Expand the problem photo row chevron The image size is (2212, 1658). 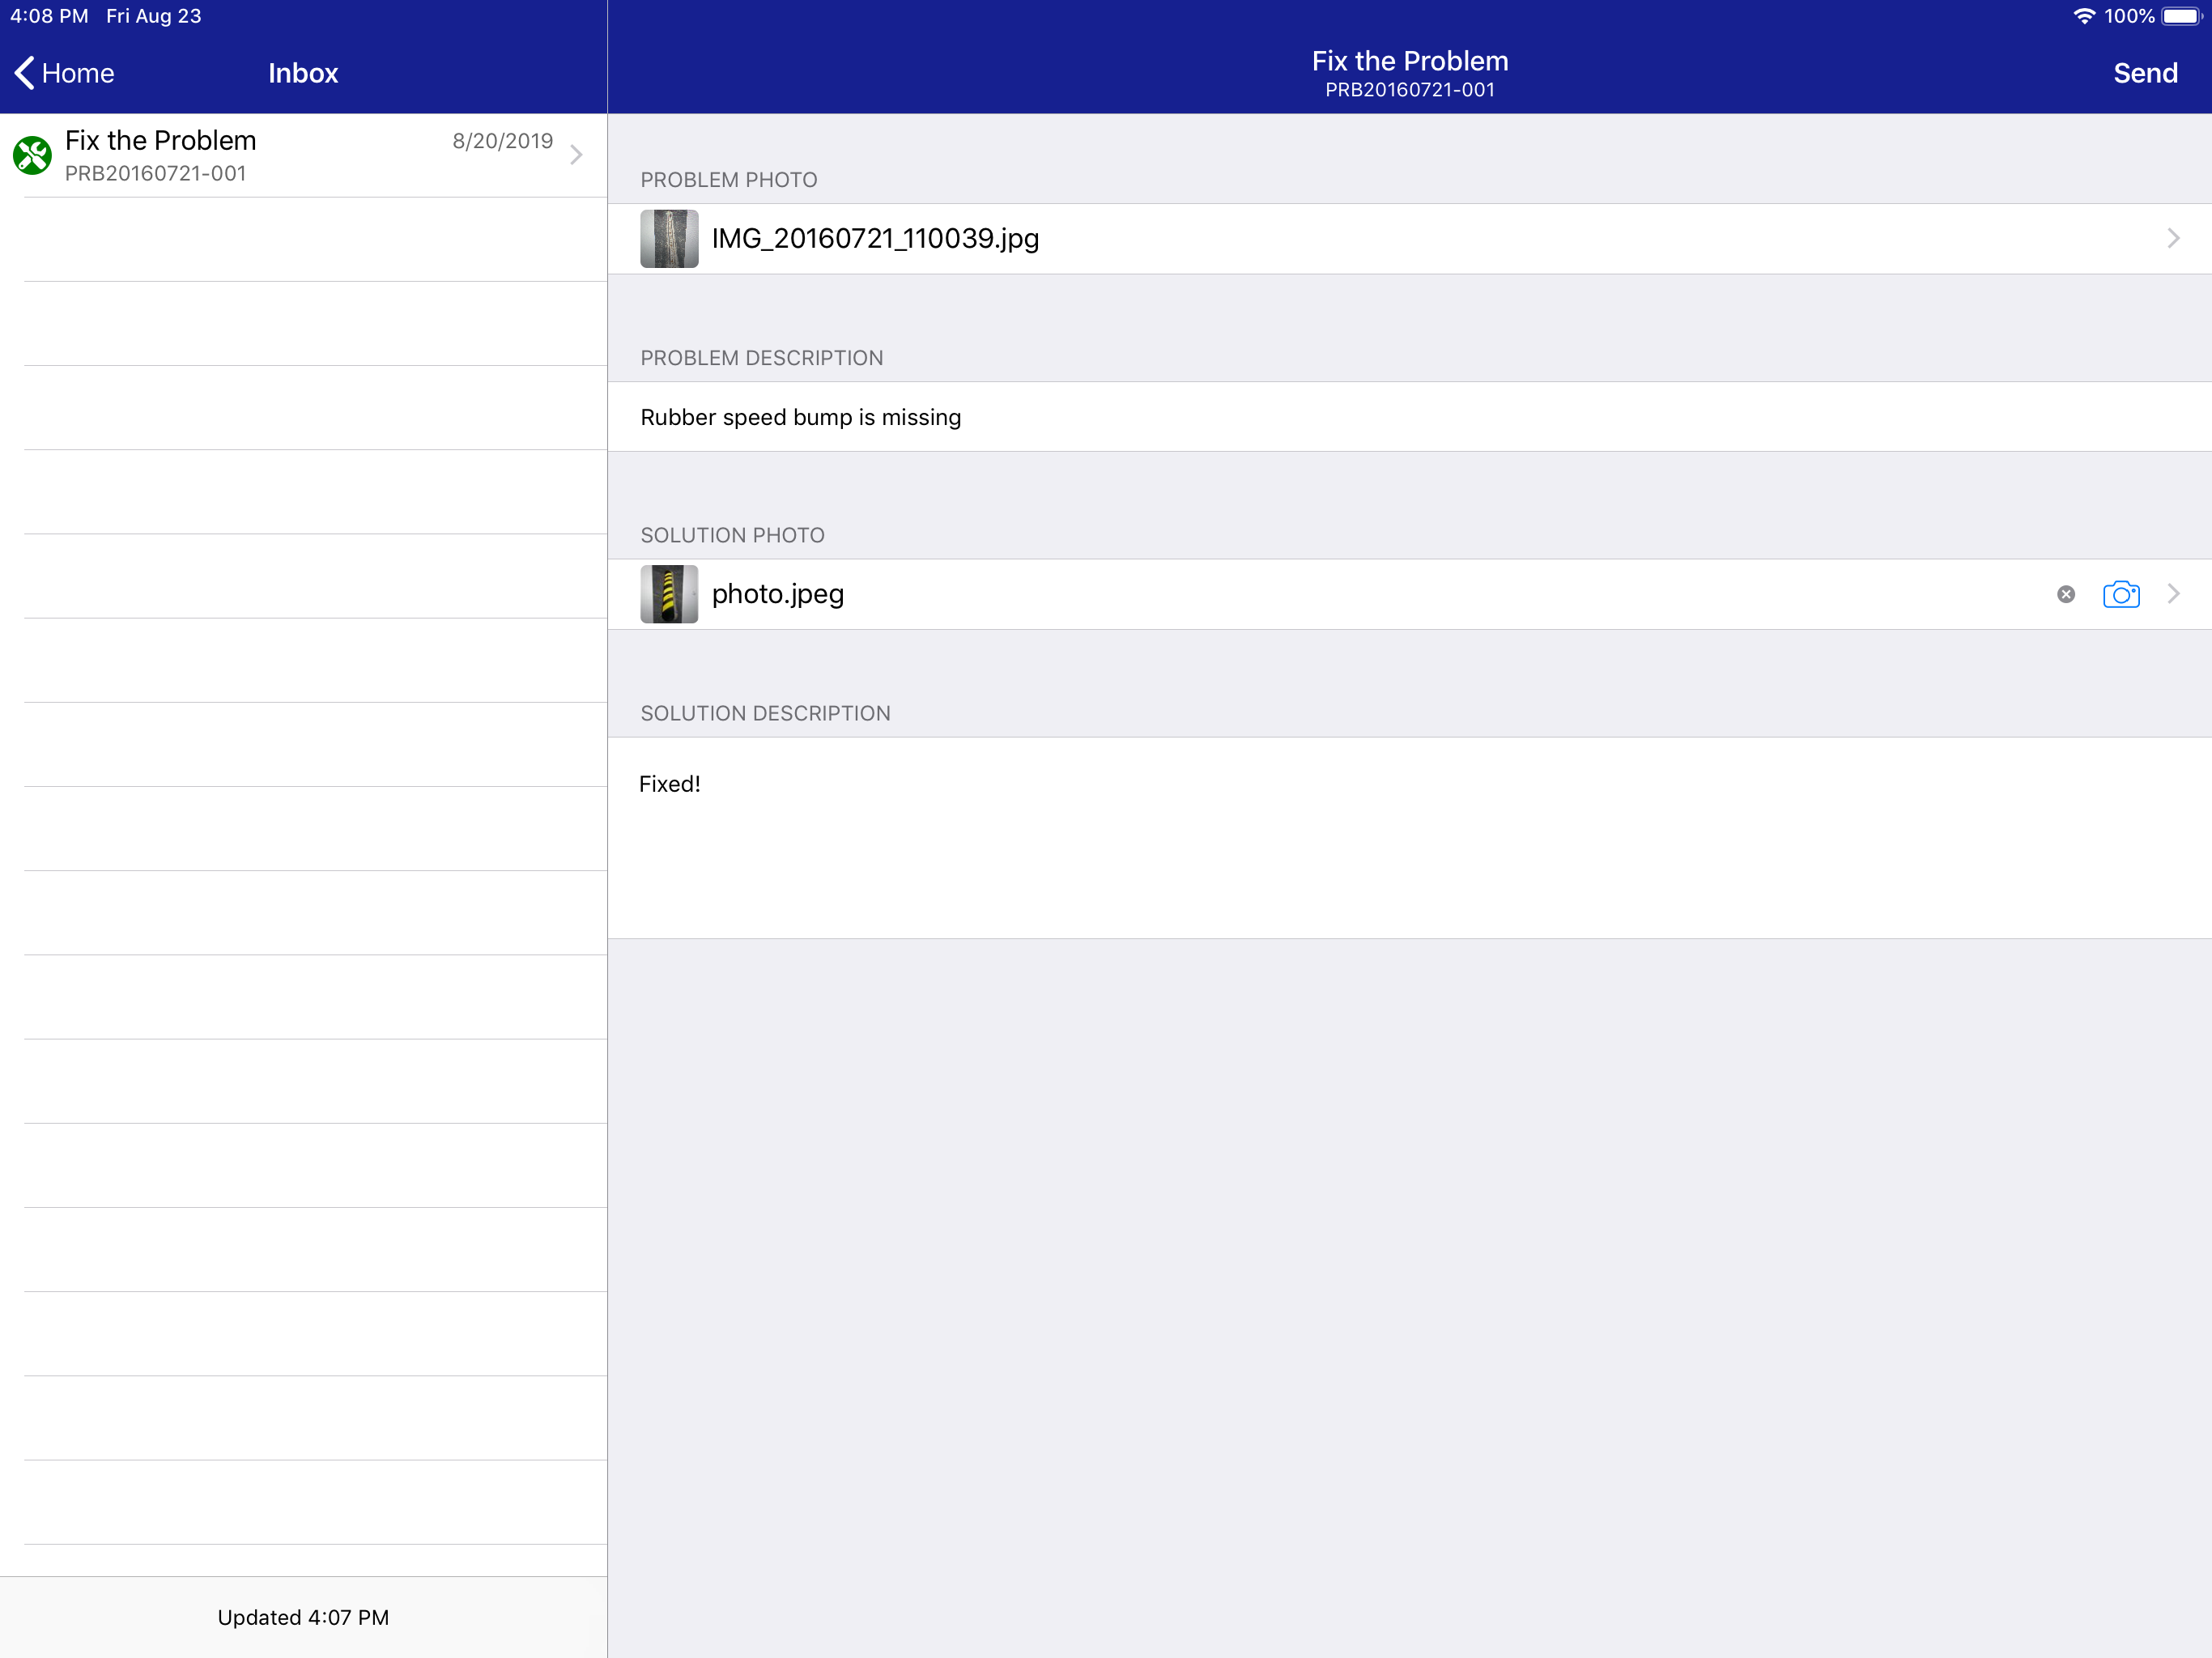tap(2172, 238)
